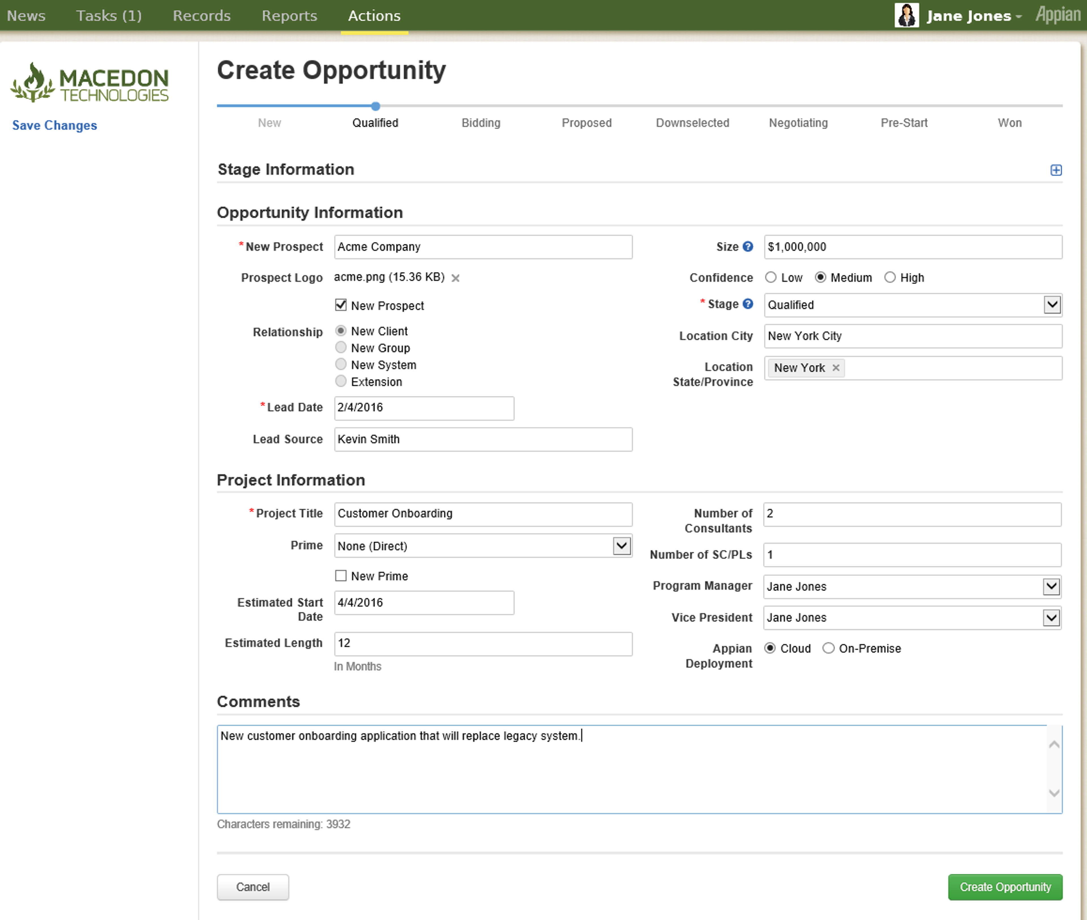Click Estimated Start Date field 4/4/2016
This screenshot has height=920, width=1087.
tap(424, 603)
